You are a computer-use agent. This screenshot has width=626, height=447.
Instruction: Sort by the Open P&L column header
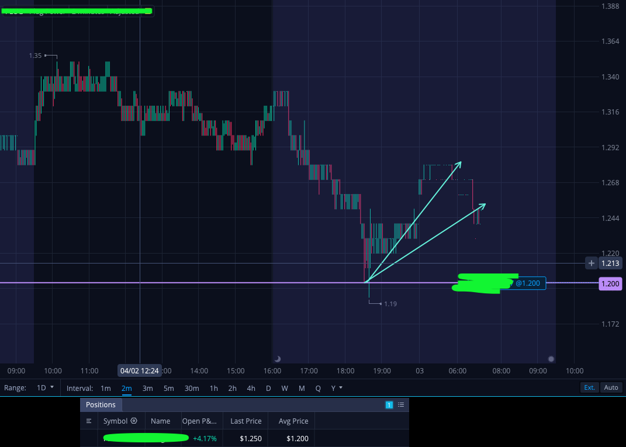pyautogui.click(x=199, y=421)
